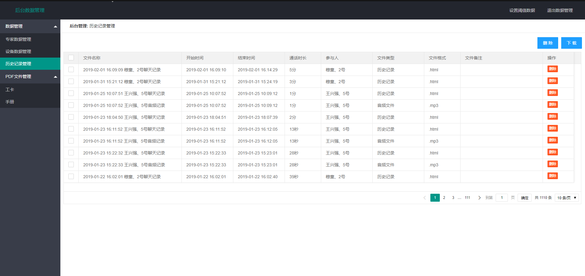585x276 pixels.
Task: Click red delete icon for 2019-01-31 record
Action: [x=552, y=81]
